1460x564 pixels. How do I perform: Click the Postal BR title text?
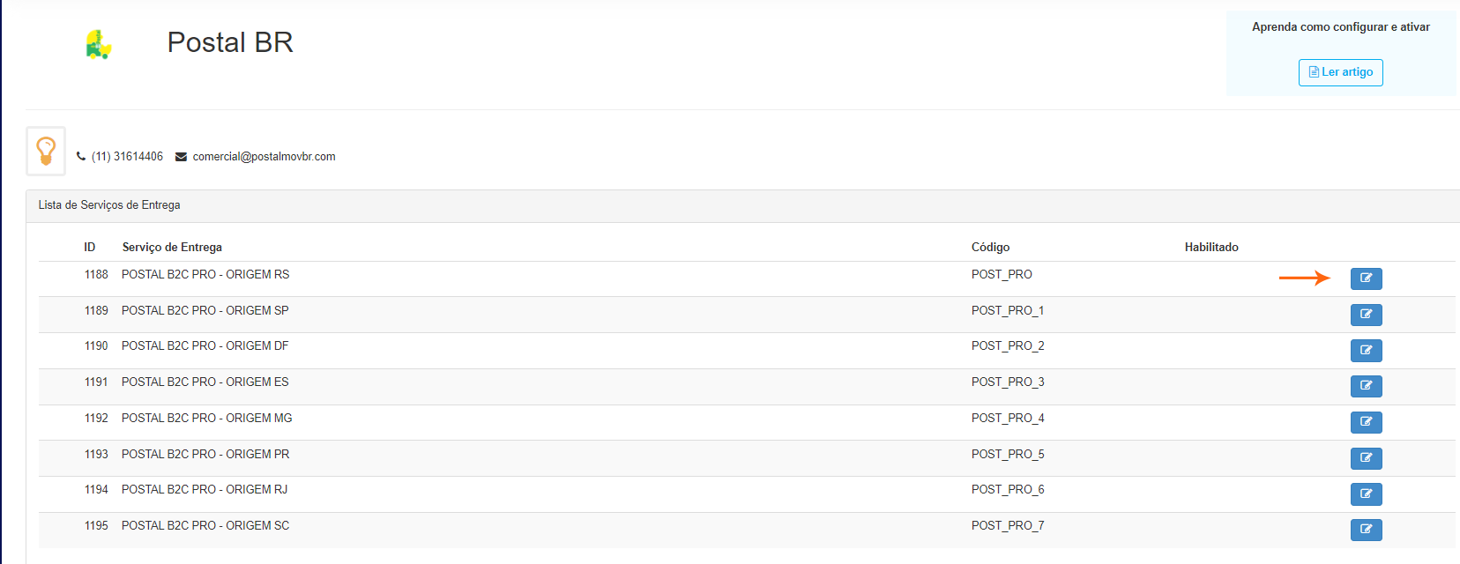coord(230,42)
